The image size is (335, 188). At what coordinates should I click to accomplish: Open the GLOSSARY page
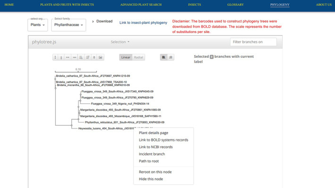235,4
